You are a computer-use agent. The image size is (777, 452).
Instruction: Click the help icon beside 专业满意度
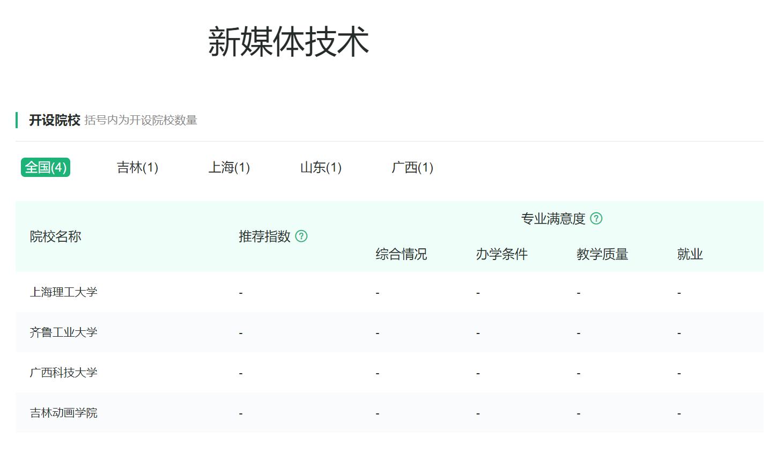[597, 218]
